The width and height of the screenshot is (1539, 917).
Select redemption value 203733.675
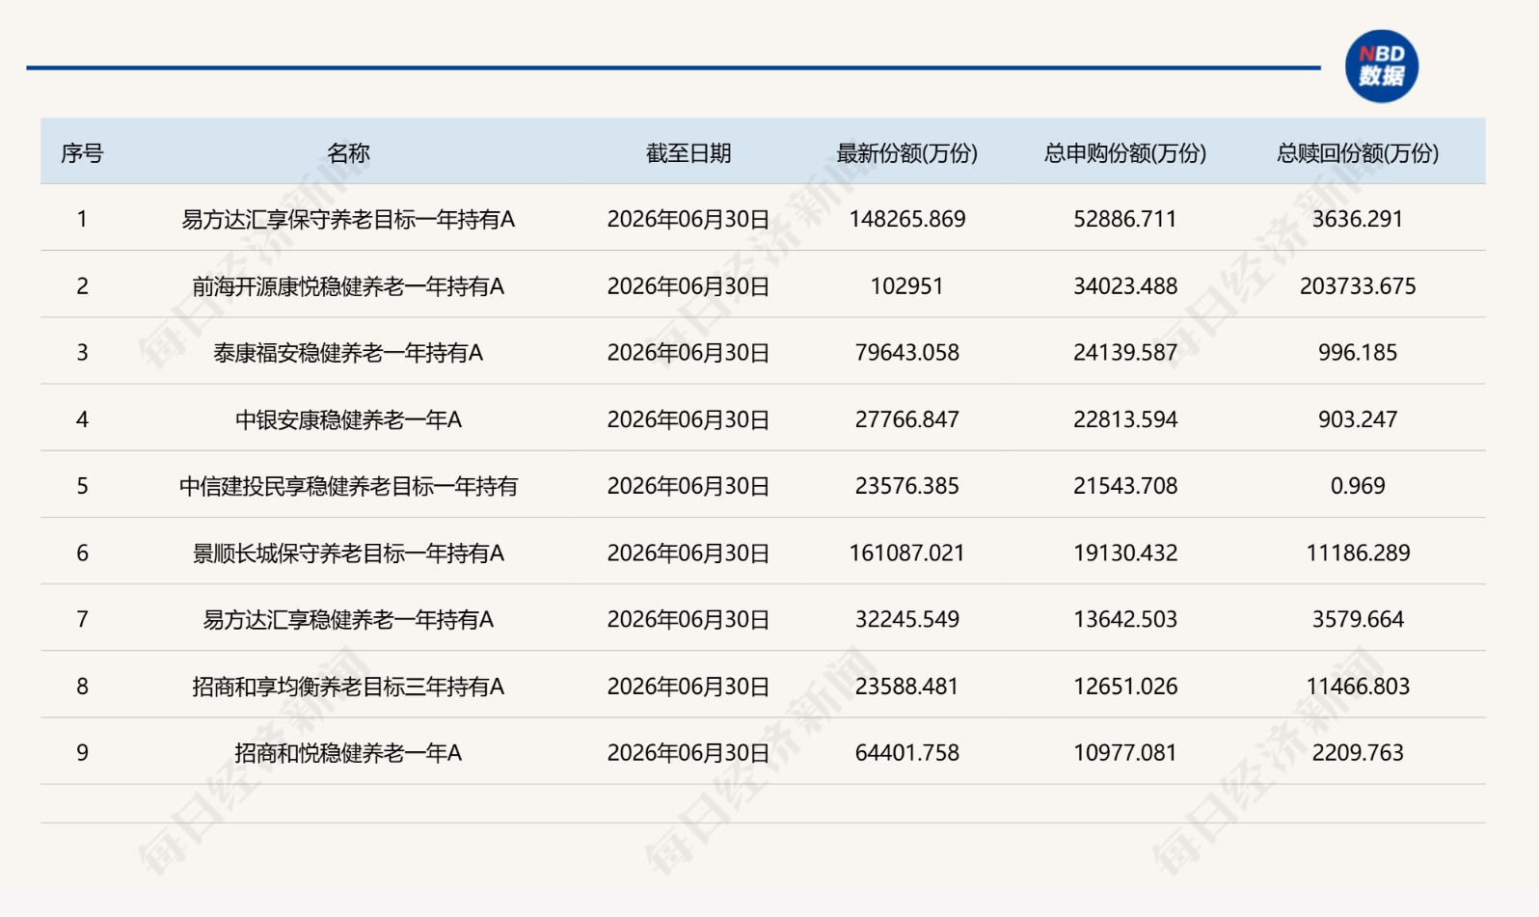pos(1358,286)
